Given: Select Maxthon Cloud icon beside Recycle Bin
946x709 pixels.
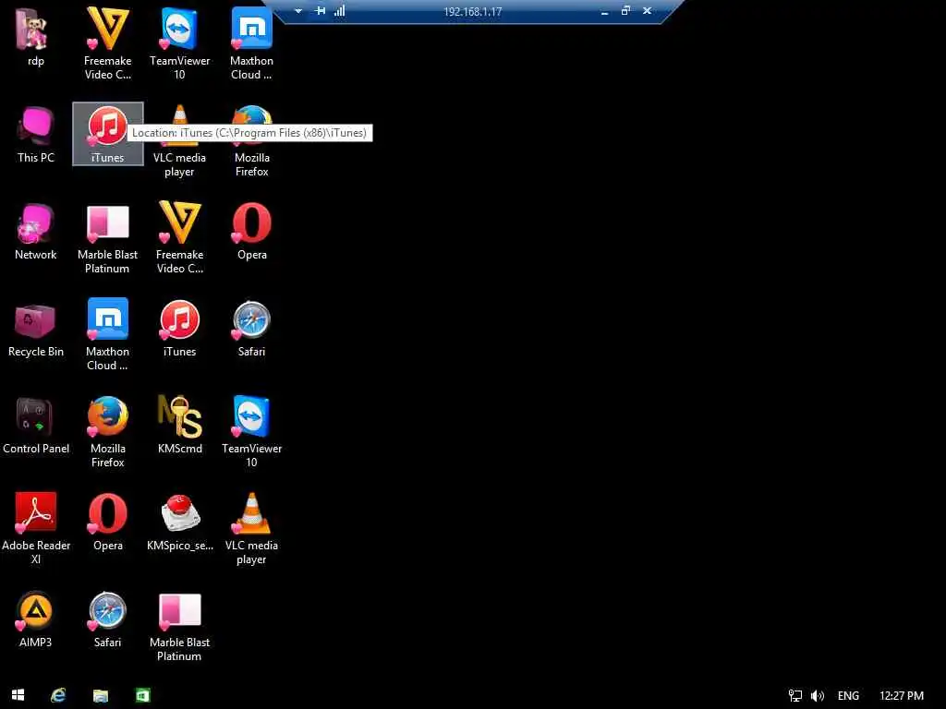Looking at the screenshot, I should (x=107, y=335).
